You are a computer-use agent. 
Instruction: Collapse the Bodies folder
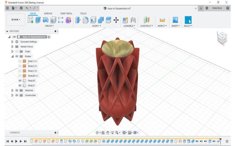[12, 56]
